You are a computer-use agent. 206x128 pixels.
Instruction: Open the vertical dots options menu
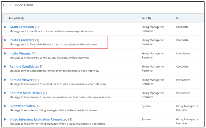pos(10,5)
